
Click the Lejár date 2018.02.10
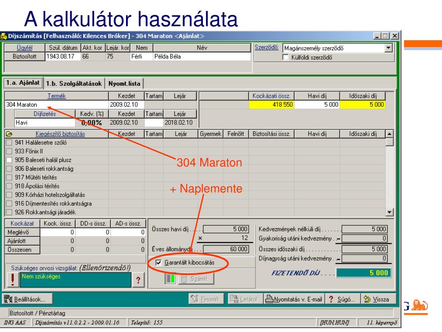tap(180, 122)
